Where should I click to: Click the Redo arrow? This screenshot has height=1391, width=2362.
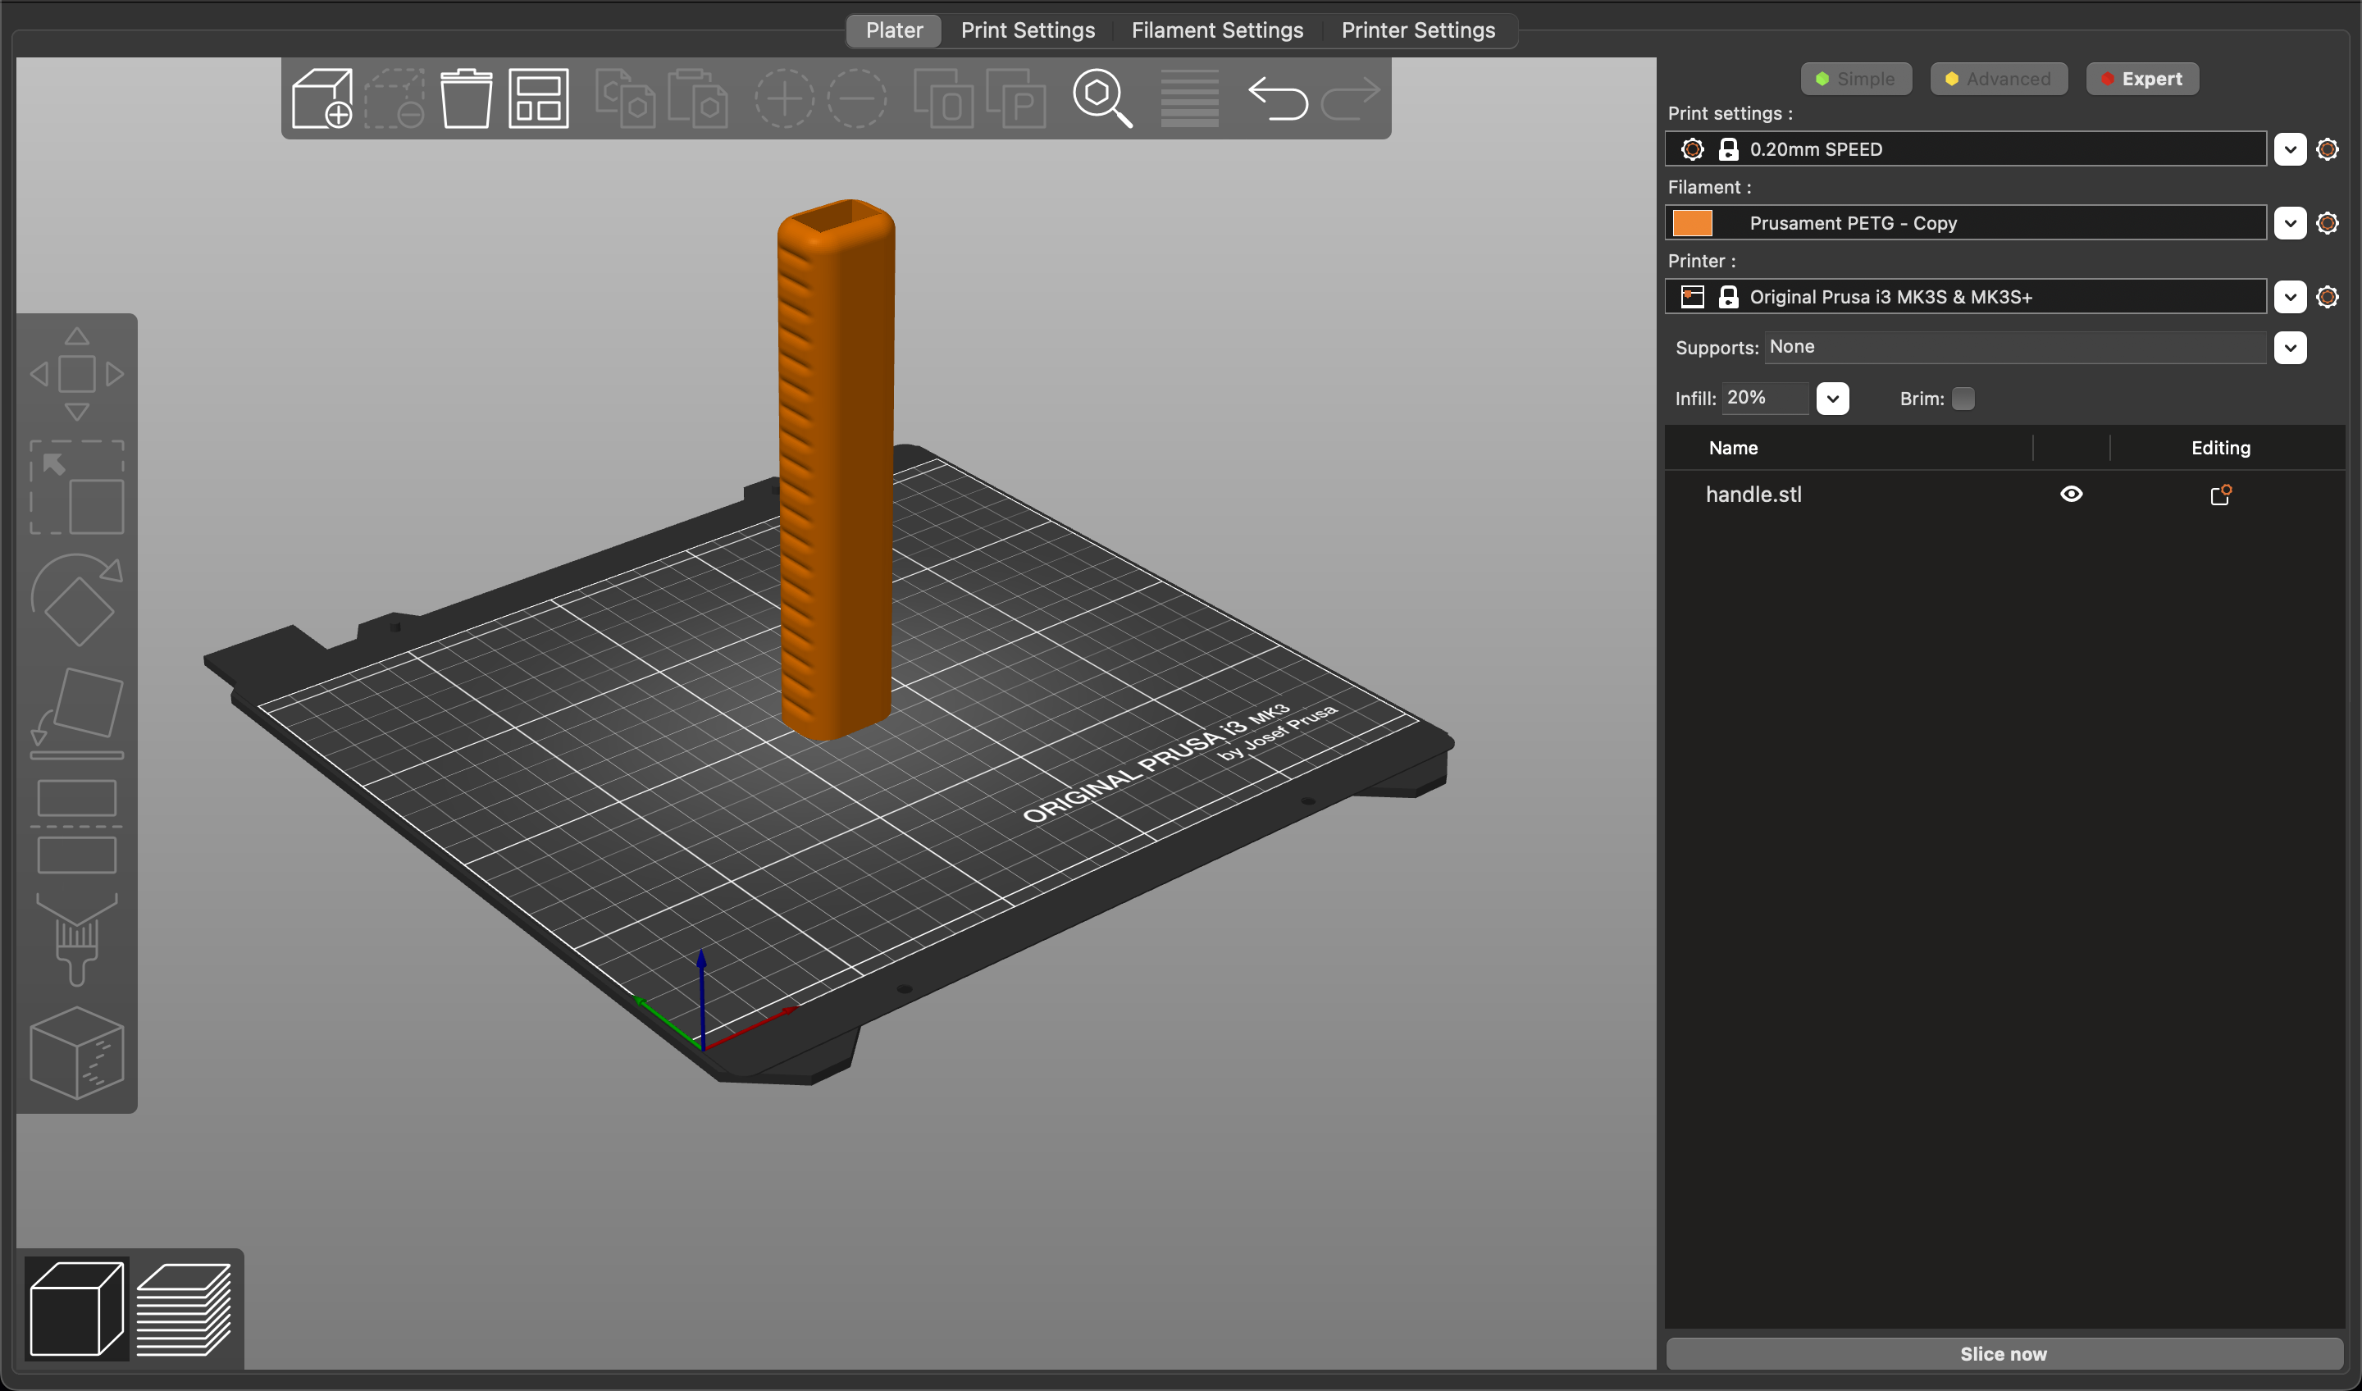[1350, 98]
